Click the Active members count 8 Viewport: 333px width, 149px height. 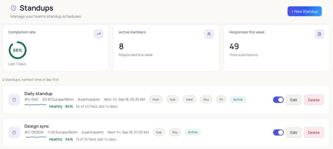click(x=121, y=46)
